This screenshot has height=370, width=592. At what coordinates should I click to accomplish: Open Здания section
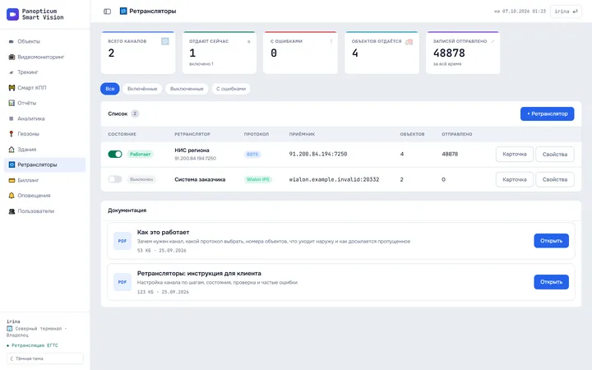pos(45,149)
